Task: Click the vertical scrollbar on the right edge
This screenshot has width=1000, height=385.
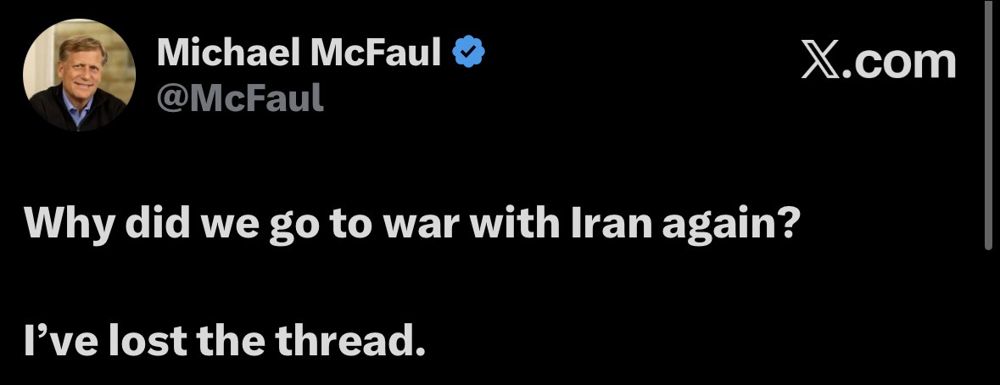Action: [x=987, y=127]
